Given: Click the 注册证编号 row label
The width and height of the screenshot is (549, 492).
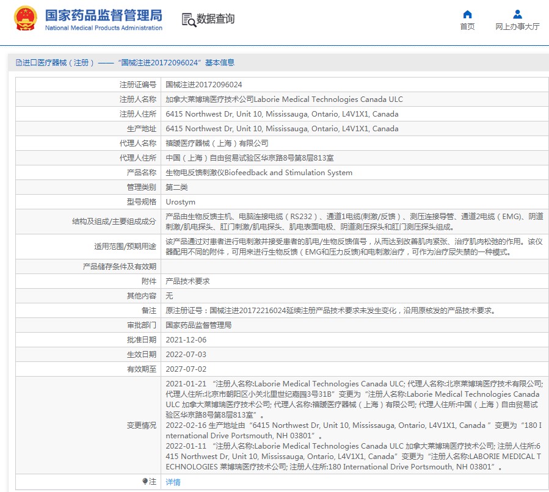Looking at the screenshot, I should (137, 85).
